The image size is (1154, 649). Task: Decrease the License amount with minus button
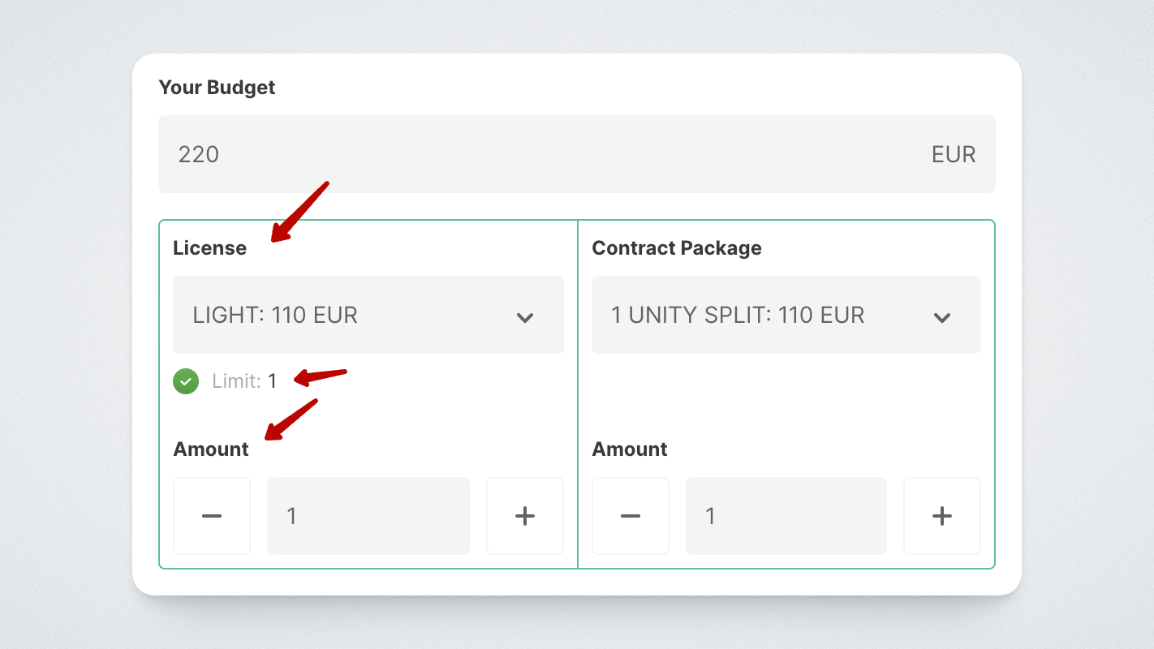212,516
